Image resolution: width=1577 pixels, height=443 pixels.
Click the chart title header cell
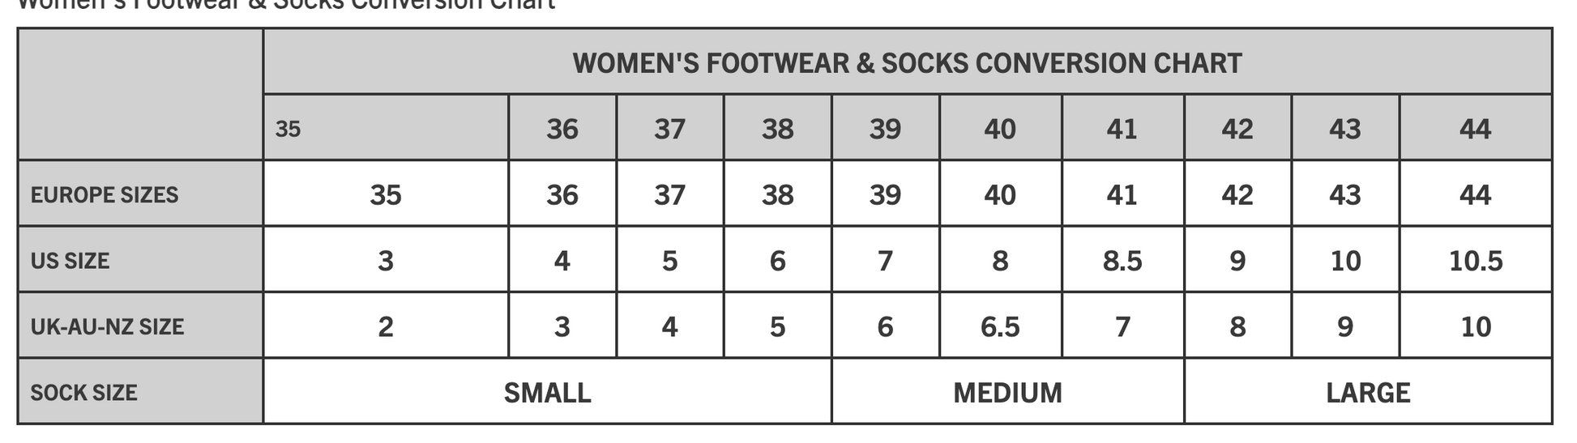(908, 62)
